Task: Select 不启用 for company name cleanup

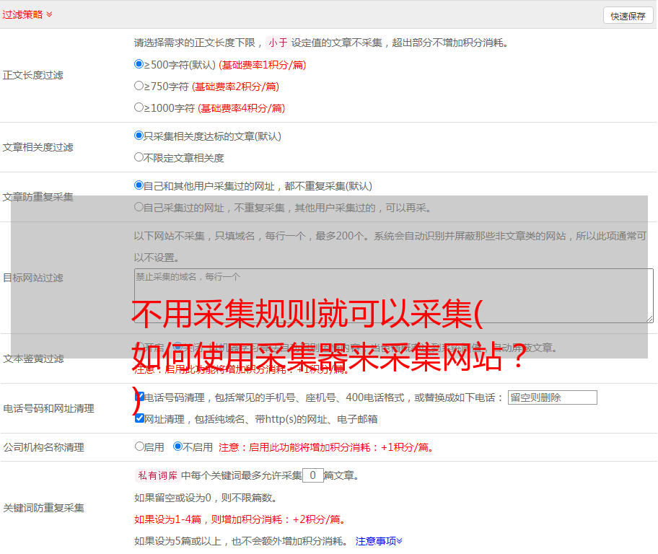Action: [x=177, y=447]
